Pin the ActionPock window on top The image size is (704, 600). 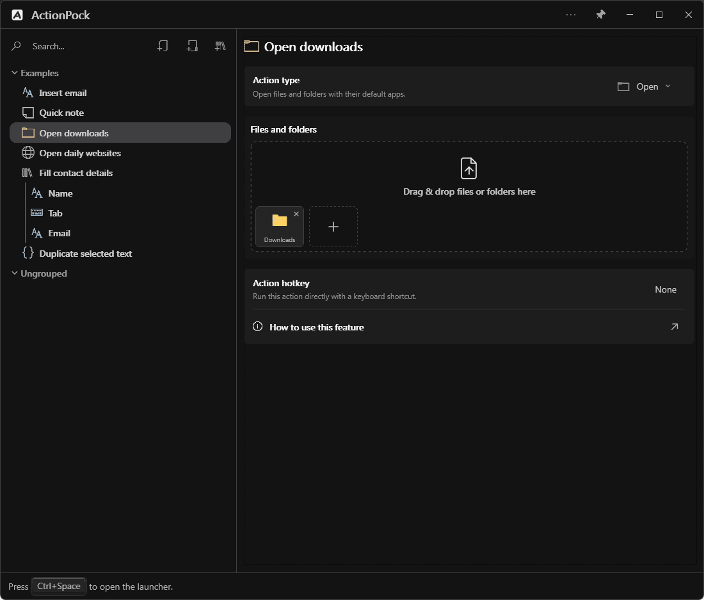600,15
